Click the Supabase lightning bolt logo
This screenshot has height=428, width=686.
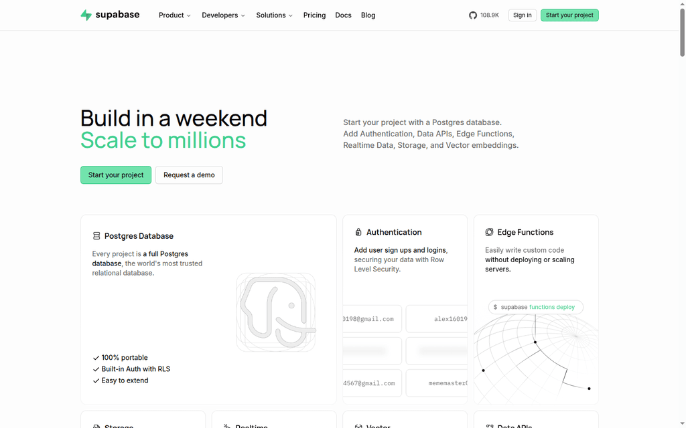click(x=86, y=15)
